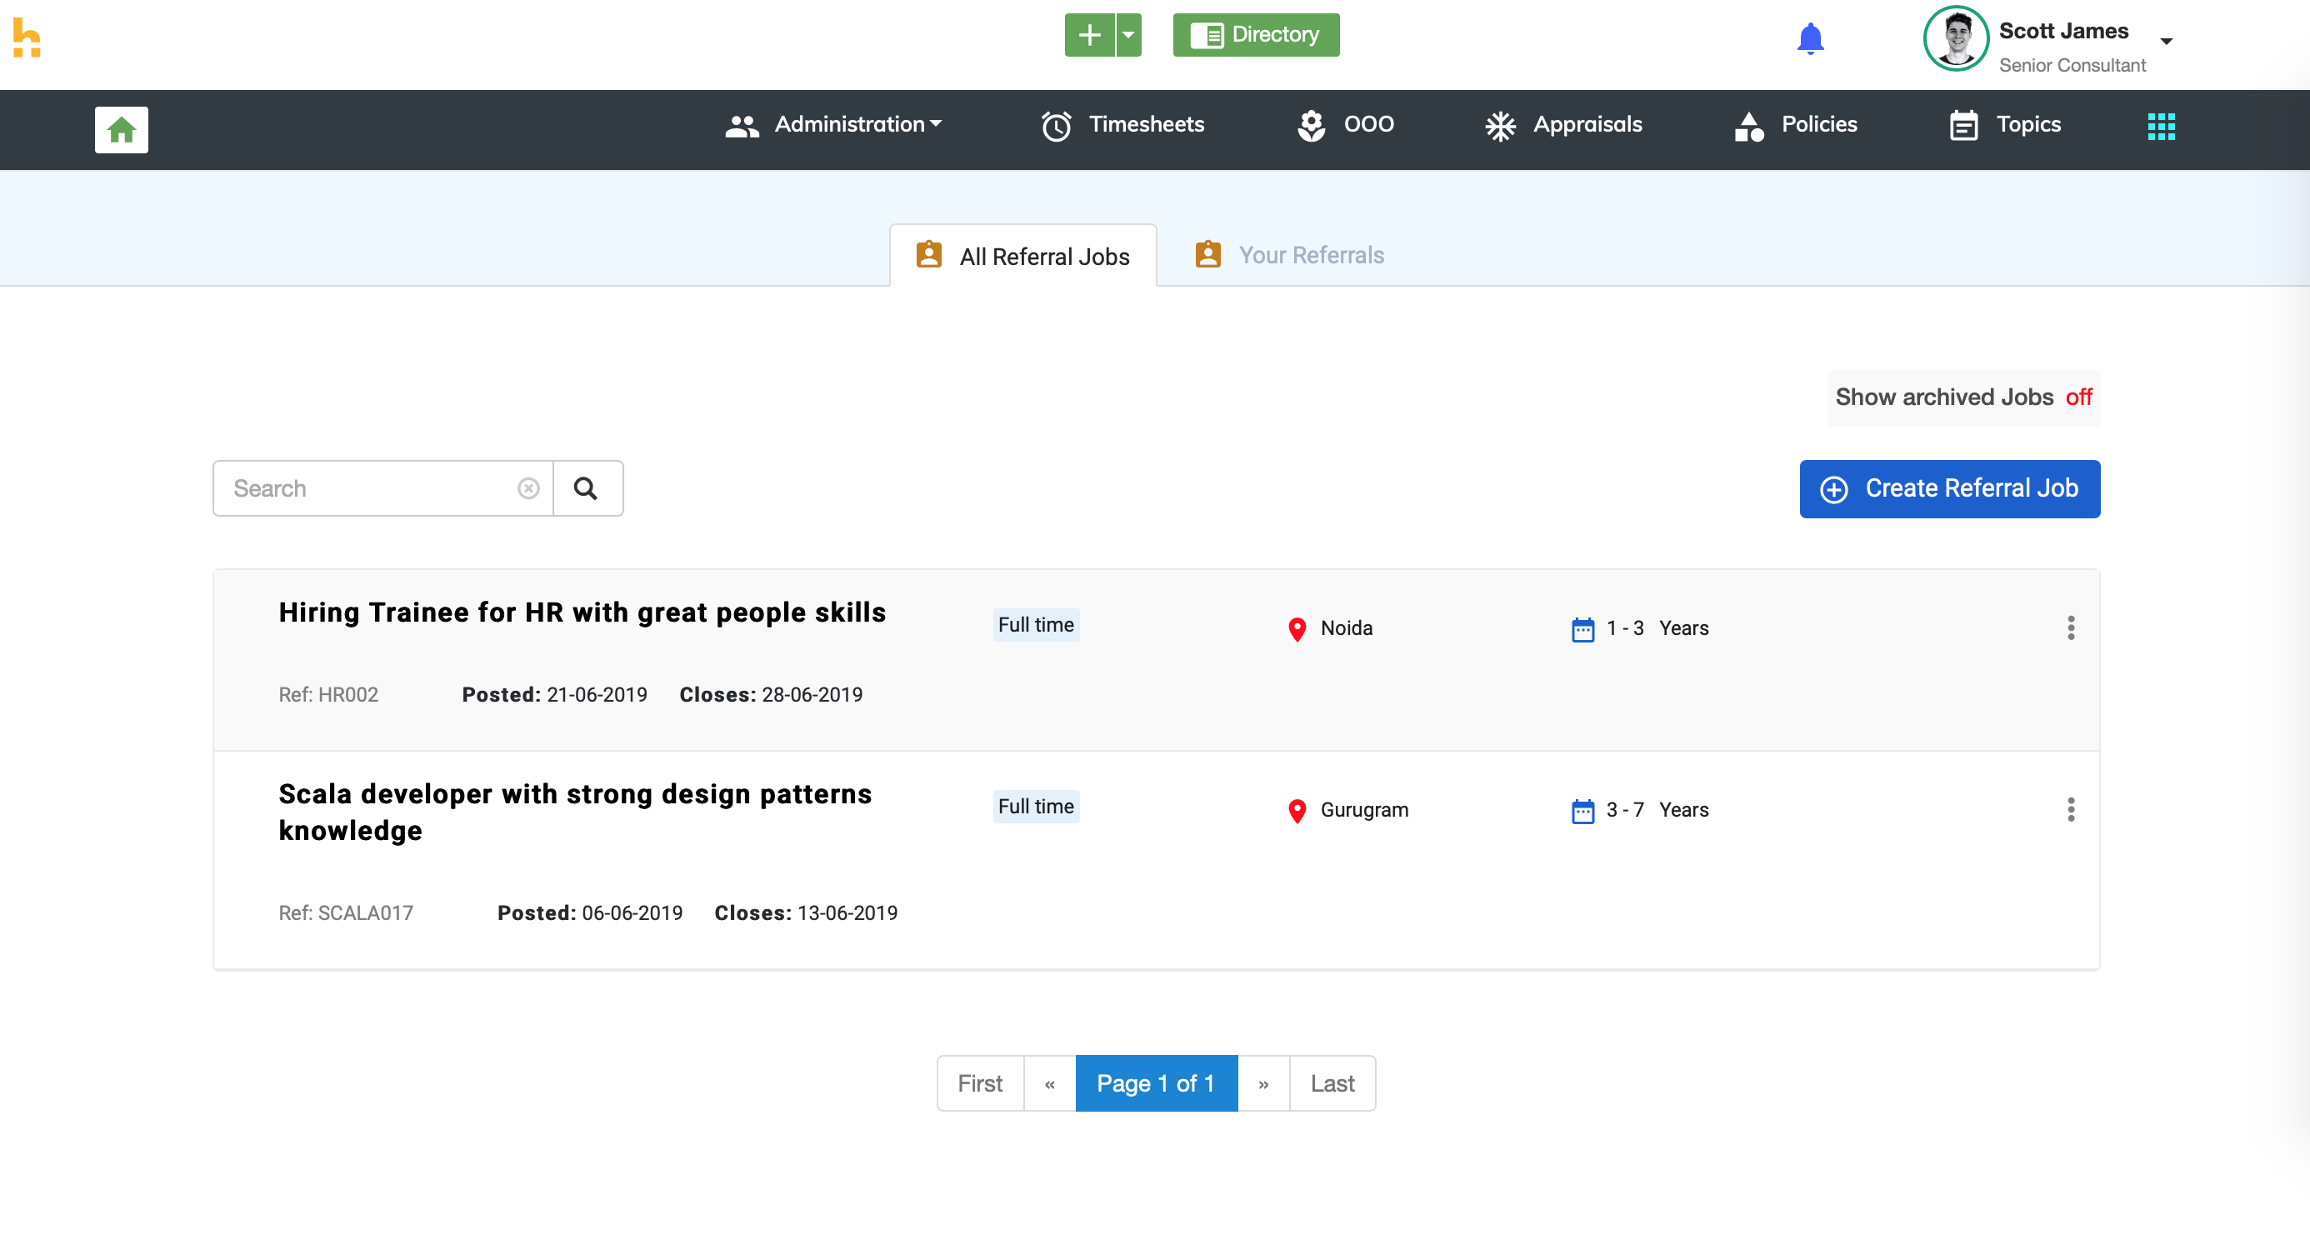
Task: Clear the search field
Action: [528, 487]
